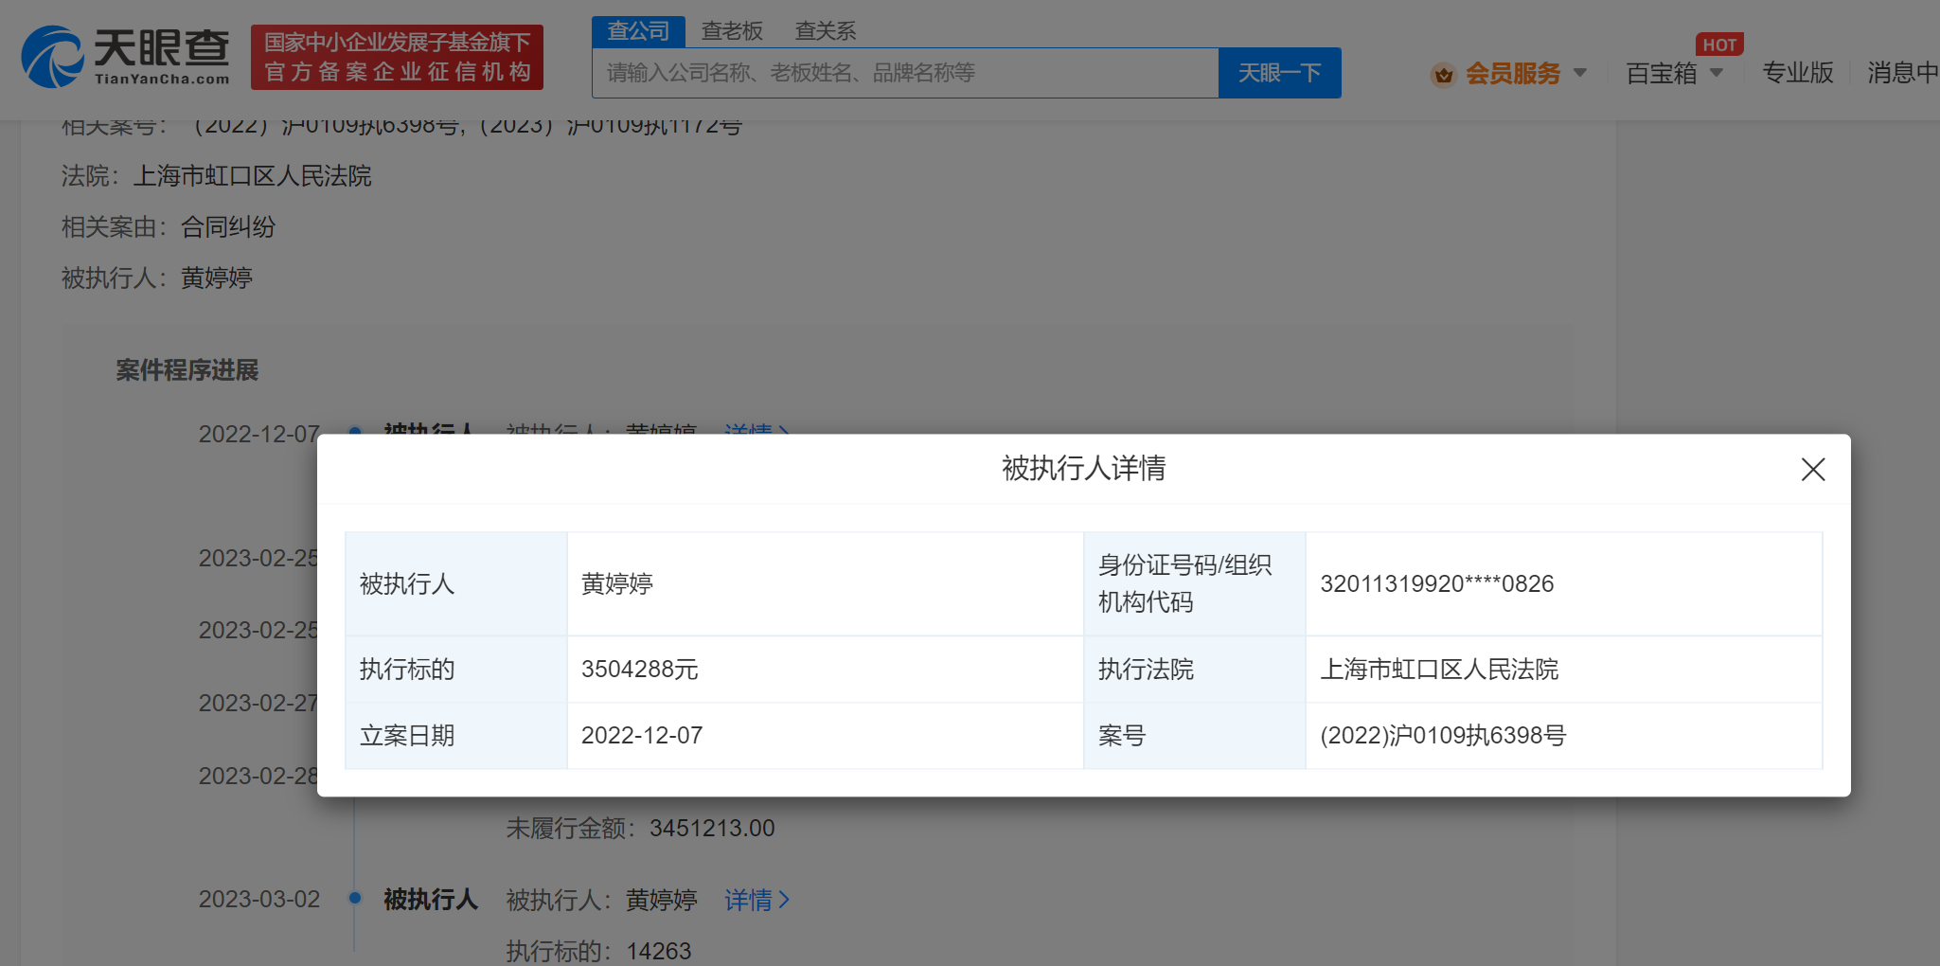Open 详情 link for the 2023-03-02 entry
The width and height of the screenshot is (1940, 966).
pos(748,900)
